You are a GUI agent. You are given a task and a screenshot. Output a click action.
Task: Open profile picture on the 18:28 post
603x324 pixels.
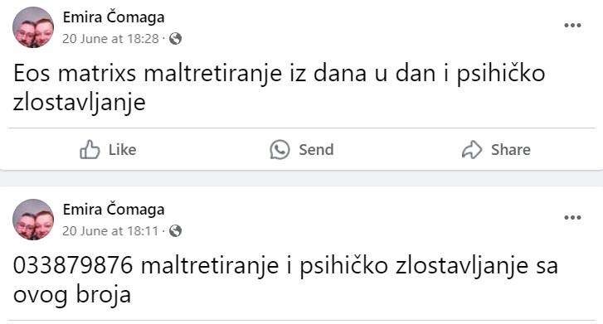click(33, 27)
